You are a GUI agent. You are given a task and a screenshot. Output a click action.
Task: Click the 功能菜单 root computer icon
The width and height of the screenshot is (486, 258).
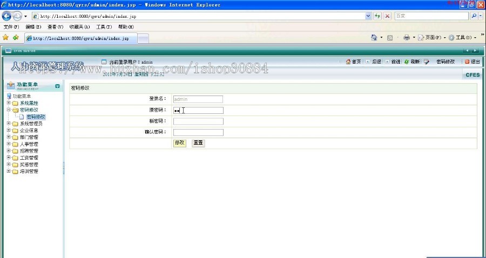9,96
